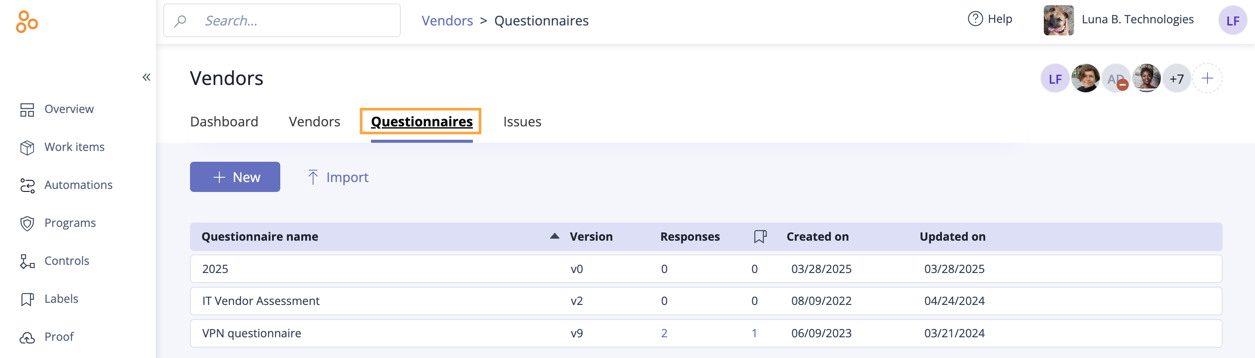This screenshot has width=1255, height=358.
Task: Open the Controls icon
Action: pos(27,261)
